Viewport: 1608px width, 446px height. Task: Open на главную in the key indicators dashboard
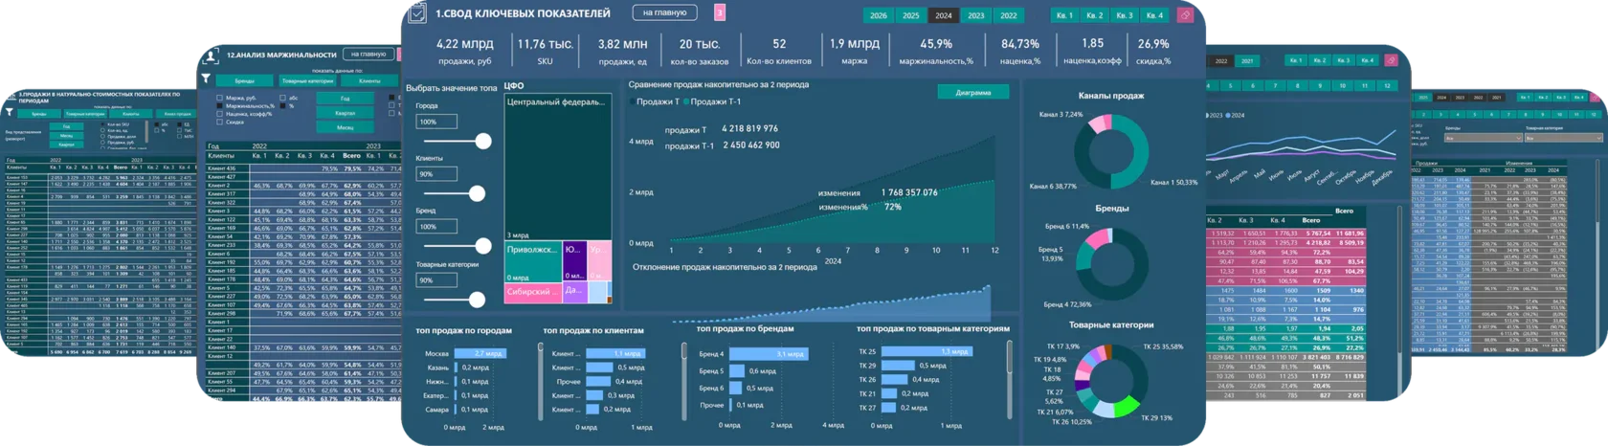coord(664,12)
